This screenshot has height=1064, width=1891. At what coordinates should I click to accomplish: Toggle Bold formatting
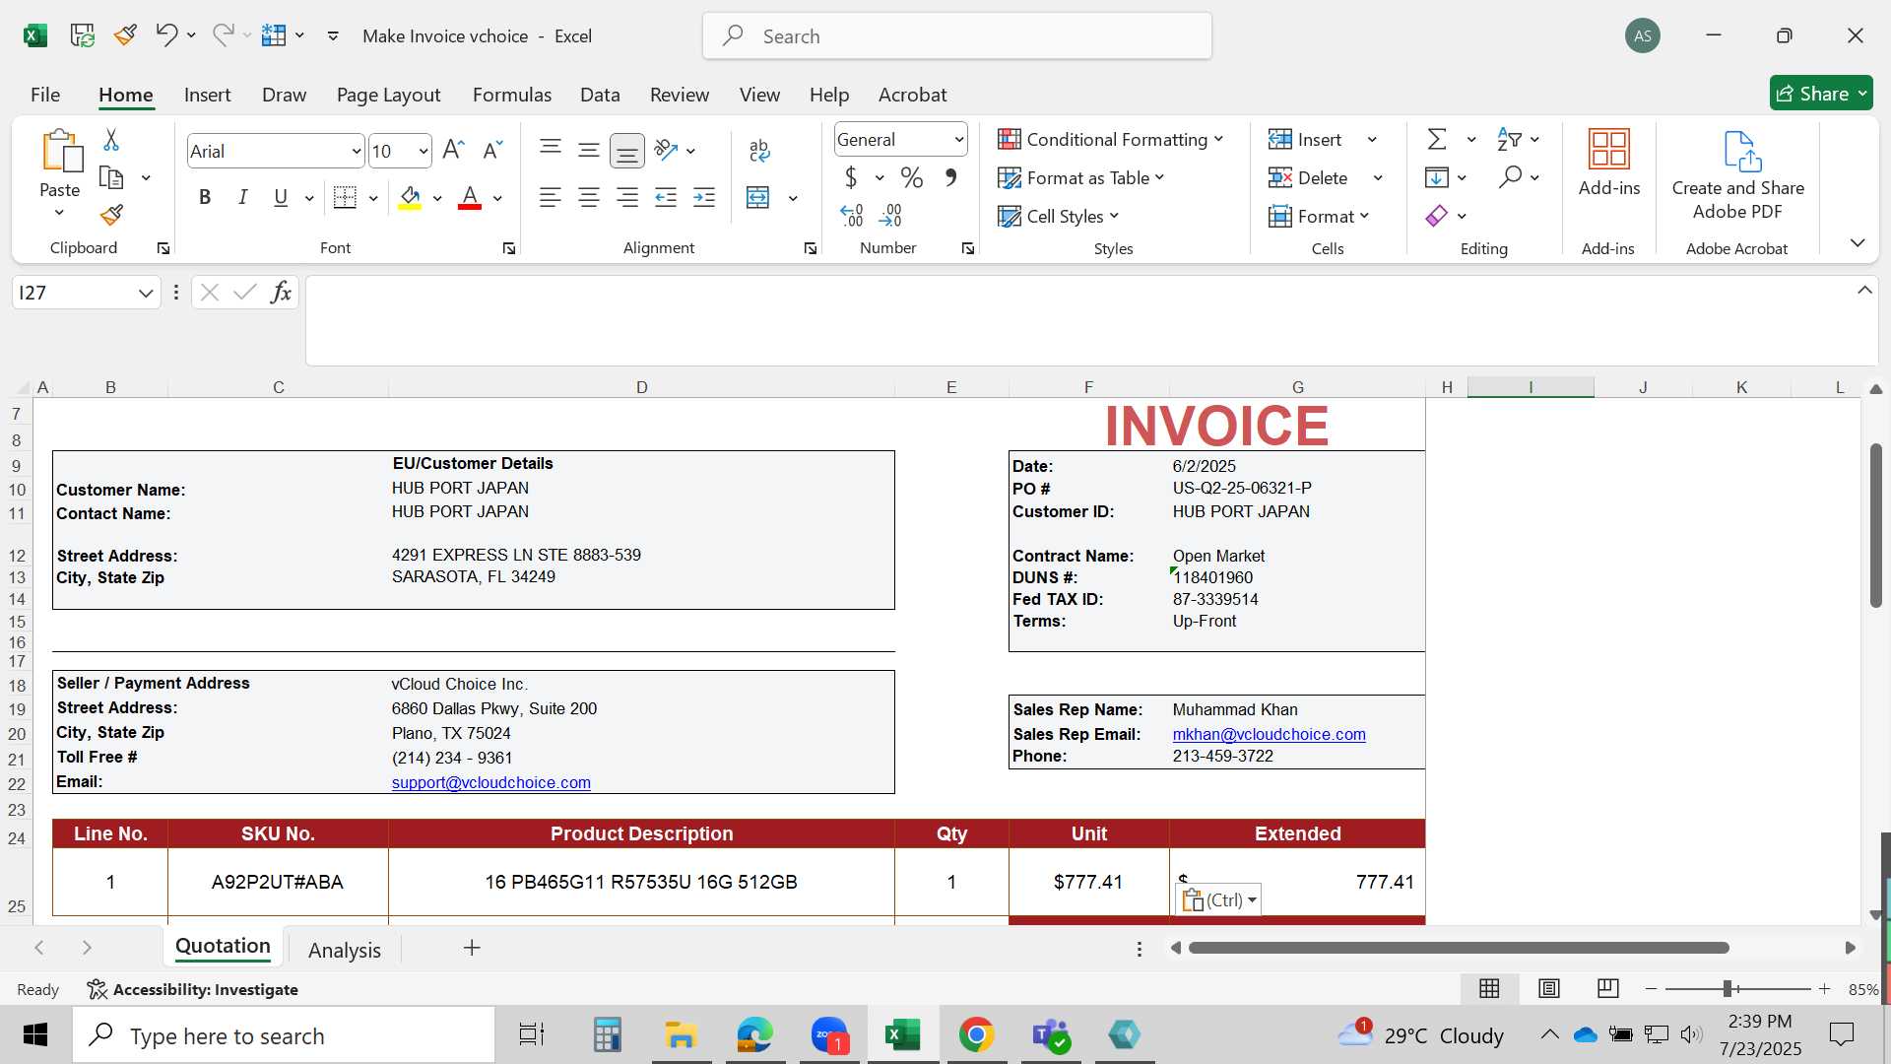coord(205,198)
